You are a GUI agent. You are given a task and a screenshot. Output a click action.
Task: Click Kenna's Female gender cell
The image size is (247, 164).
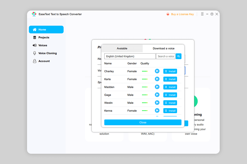point(132,111)
